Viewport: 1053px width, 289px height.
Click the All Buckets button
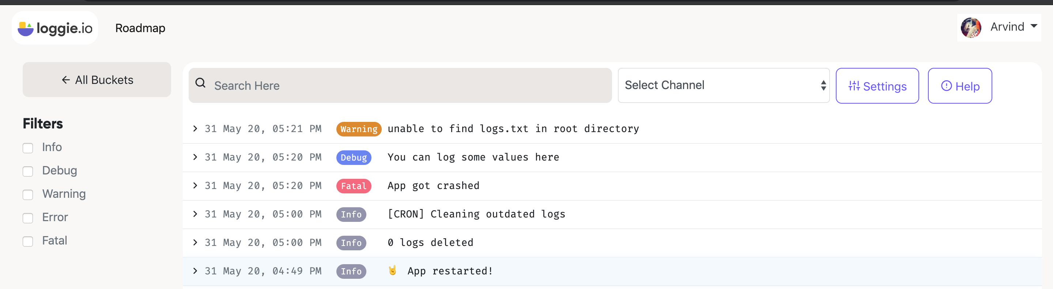(x=97, y=80)
